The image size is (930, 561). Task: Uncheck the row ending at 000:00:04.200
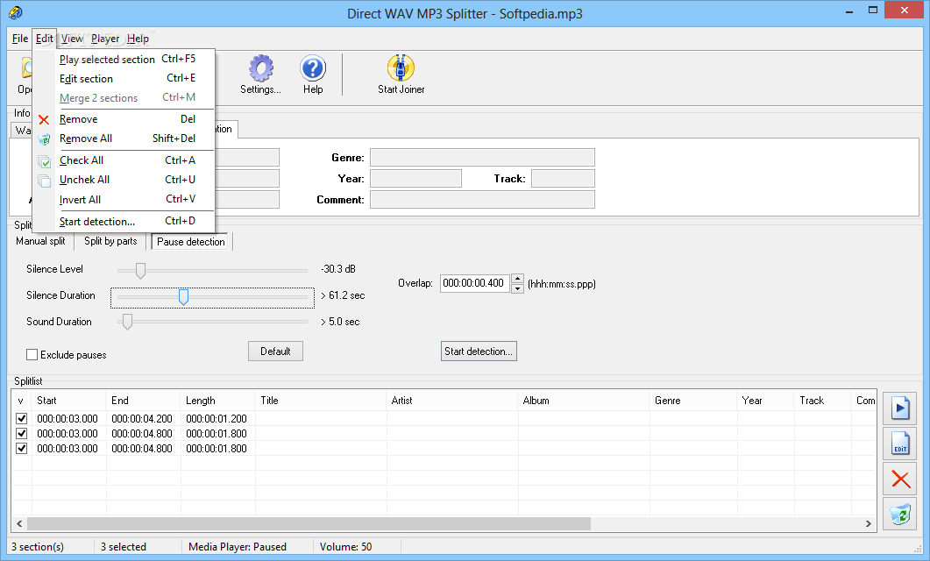pos(22,419)
